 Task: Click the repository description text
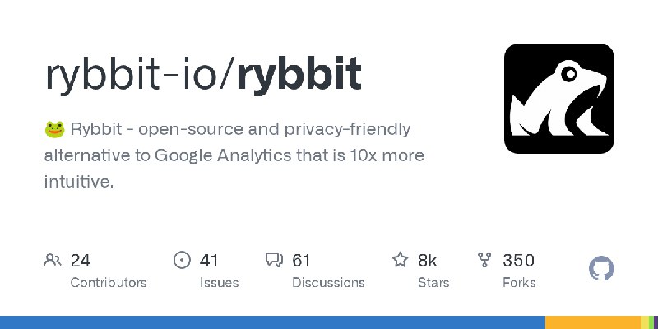pyautogui.click(x=239, y=155)
